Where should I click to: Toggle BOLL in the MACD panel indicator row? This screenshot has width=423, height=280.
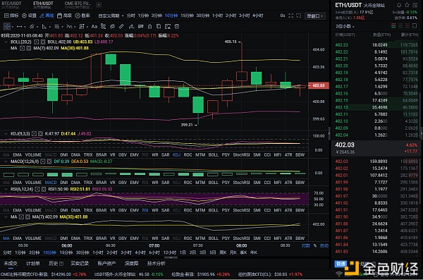coord(213,183)
